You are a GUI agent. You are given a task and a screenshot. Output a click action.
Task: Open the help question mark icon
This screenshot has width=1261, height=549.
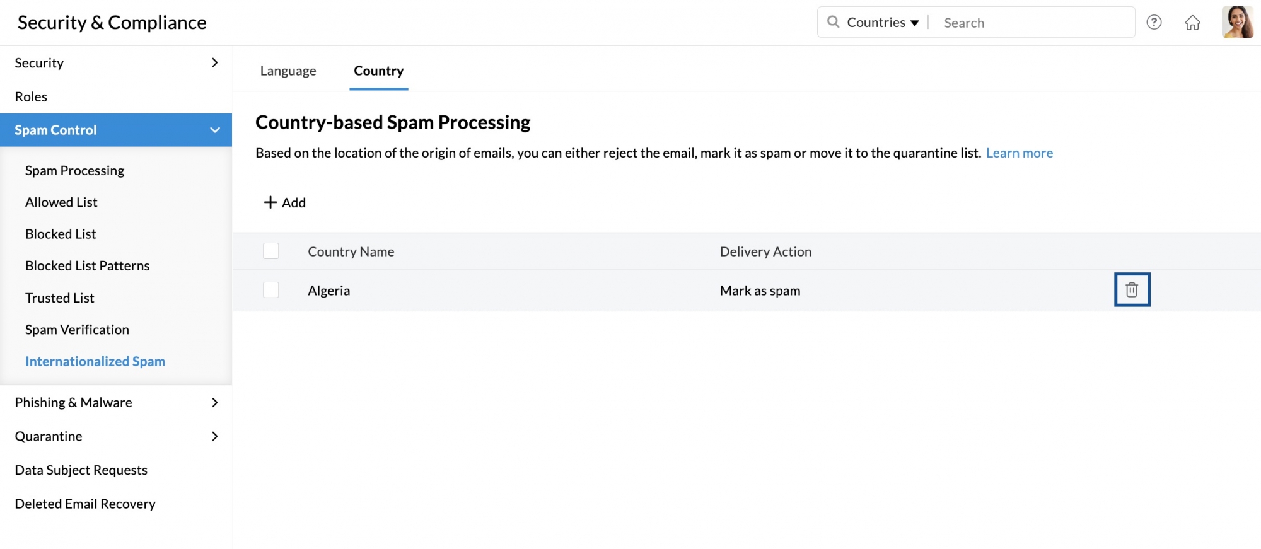[x=1154, y=23]
